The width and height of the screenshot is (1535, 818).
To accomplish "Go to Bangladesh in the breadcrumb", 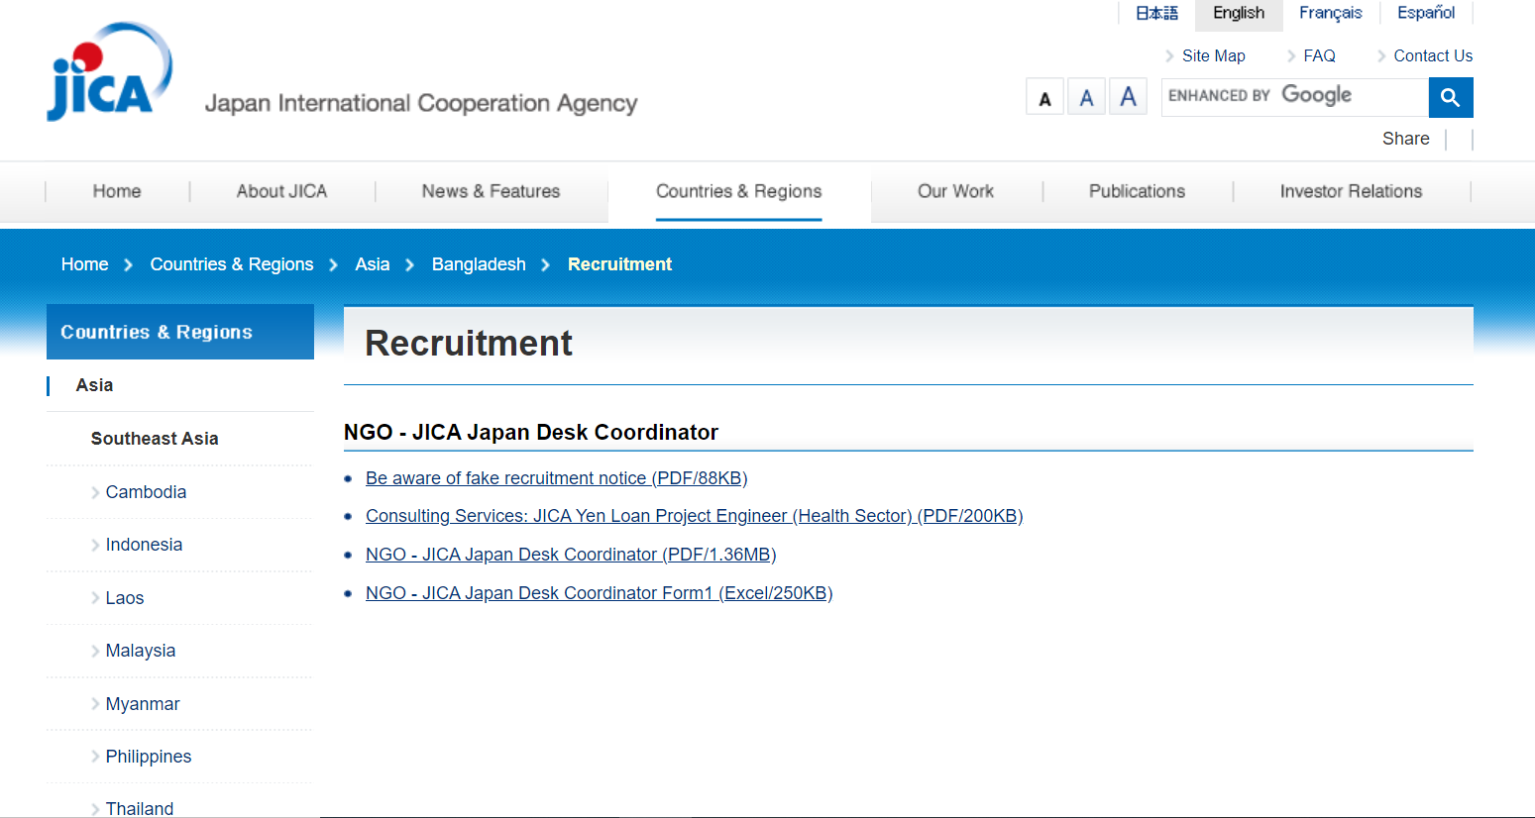I will tap(479, 264).
